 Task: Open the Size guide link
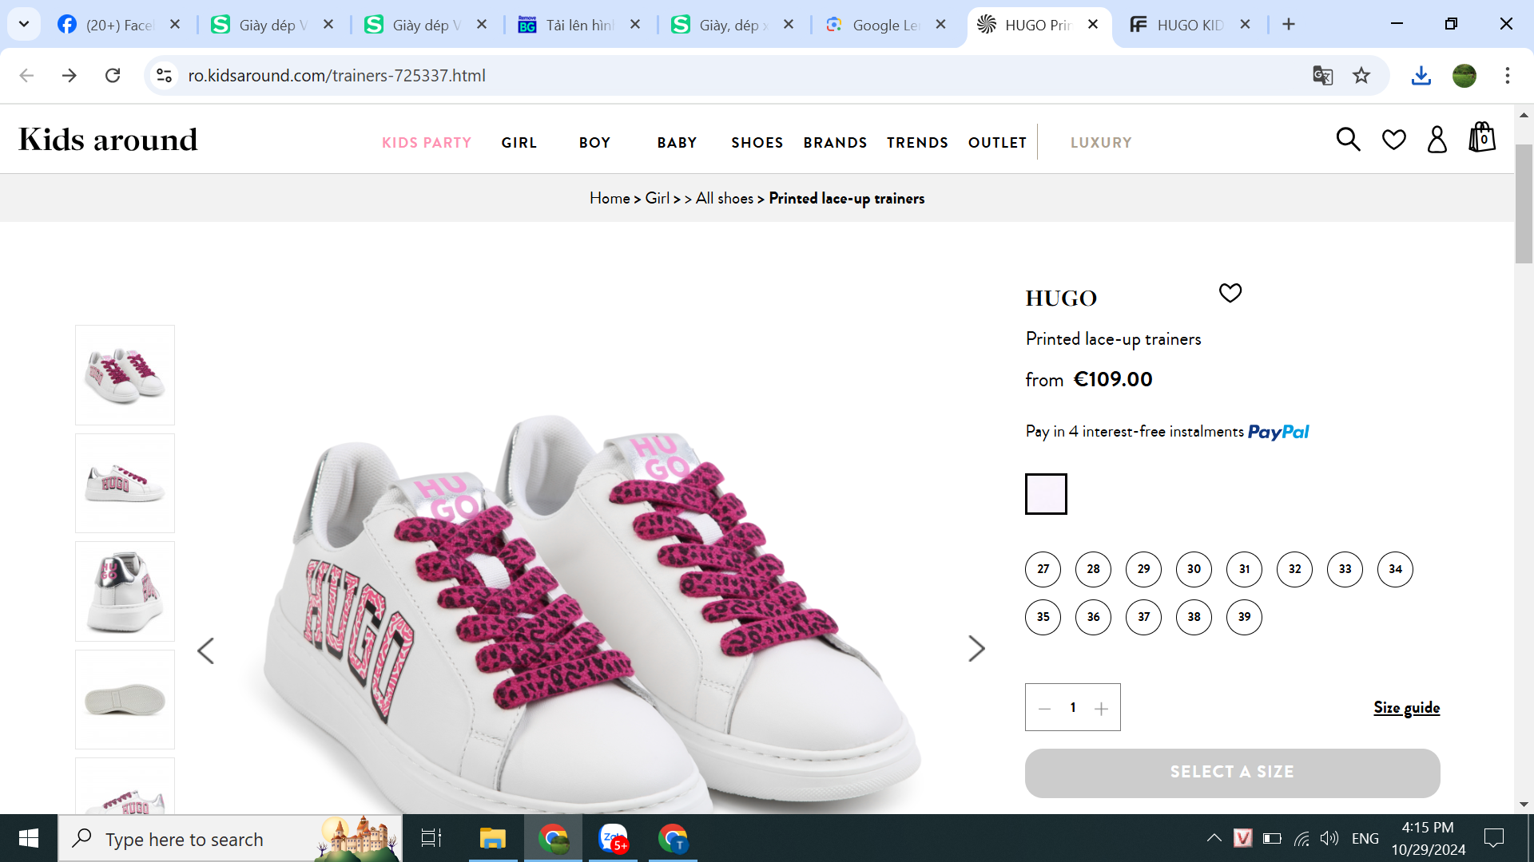[1407, 708]
